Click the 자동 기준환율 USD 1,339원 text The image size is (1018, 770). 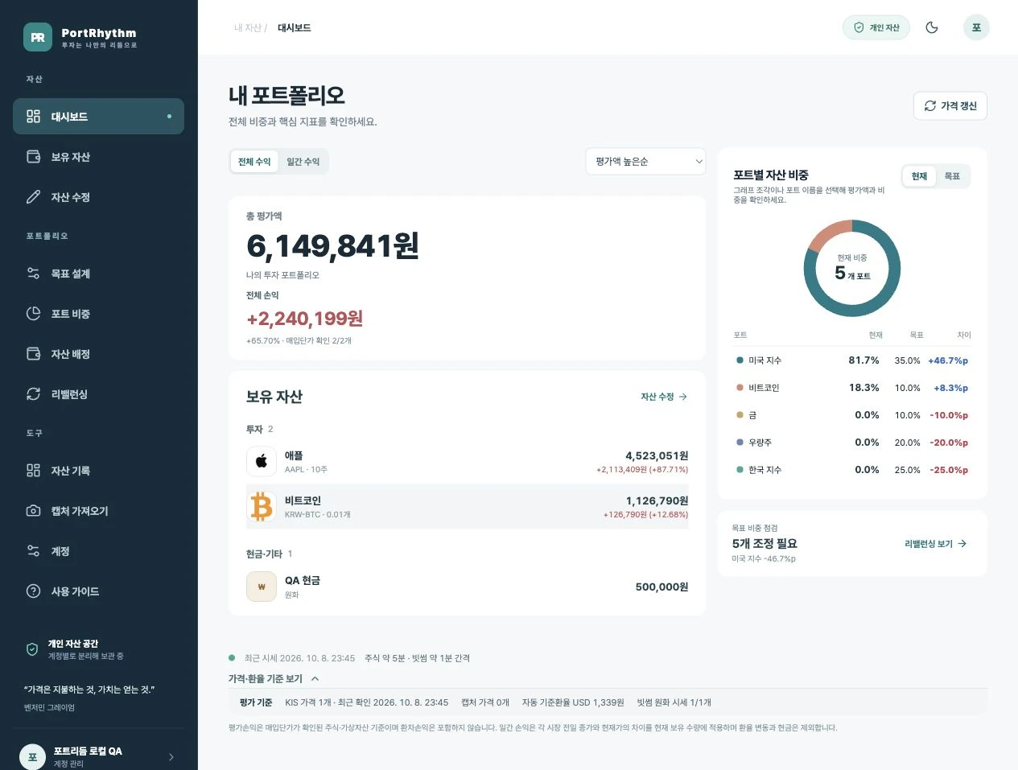pyautogui.click(x=573, y=702)
